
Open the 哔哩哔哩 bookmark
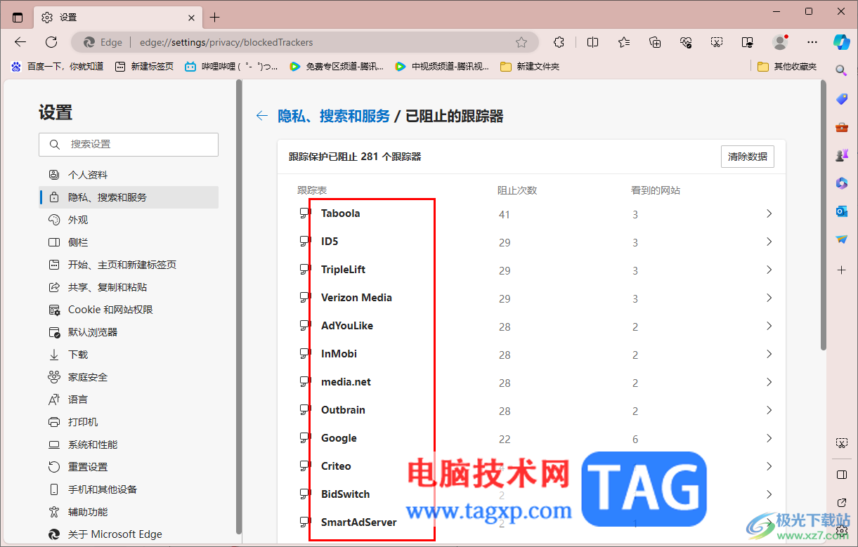point(231,66)
